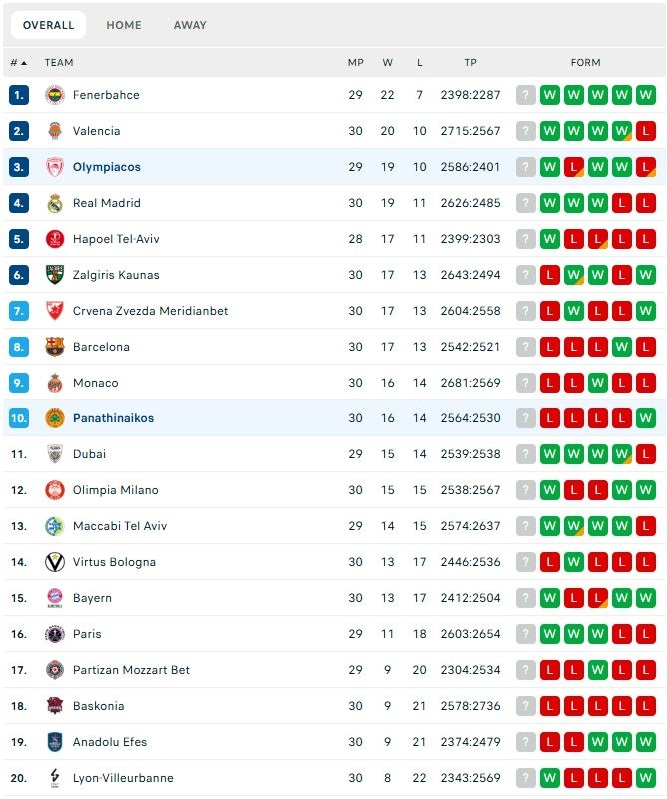667x799 pixels.
Task: Click the Zalgiris Kaunas logo
Action: coord(55,275)
